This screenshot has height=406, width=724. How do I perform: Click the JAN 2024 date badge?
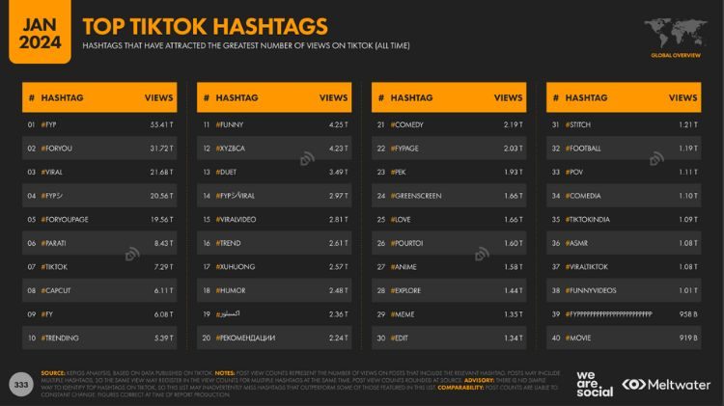(39, 31)
